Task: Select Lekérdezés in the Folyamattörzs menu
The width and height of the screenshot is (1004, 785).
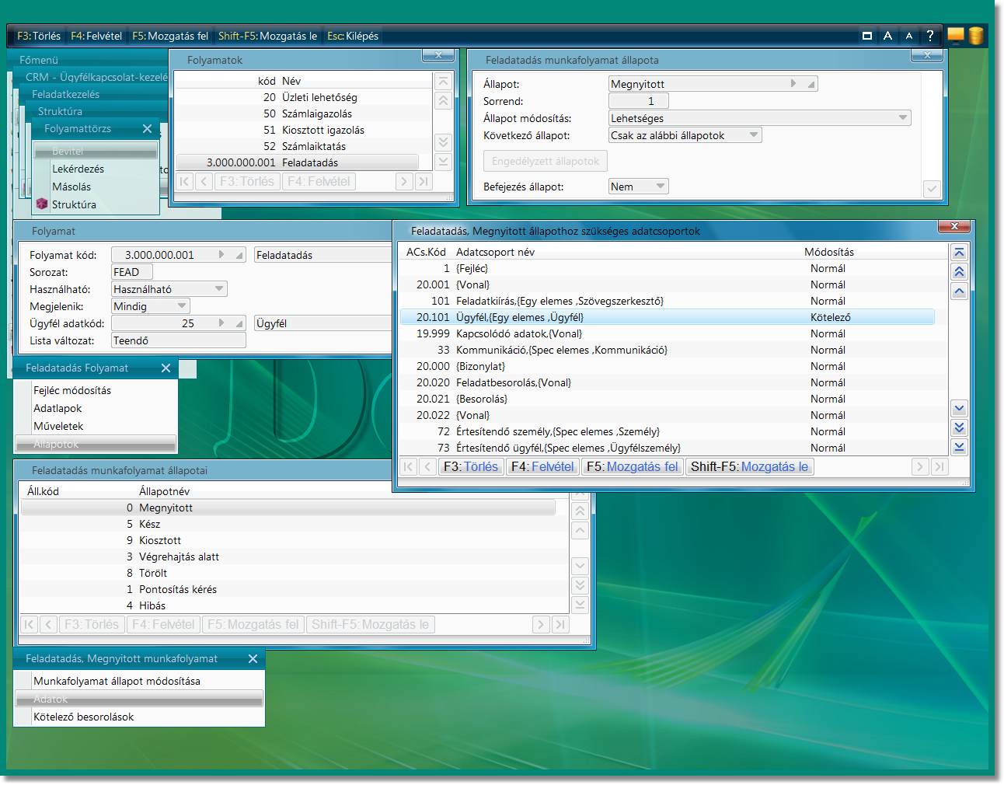Action: click(x=78, y=169)
